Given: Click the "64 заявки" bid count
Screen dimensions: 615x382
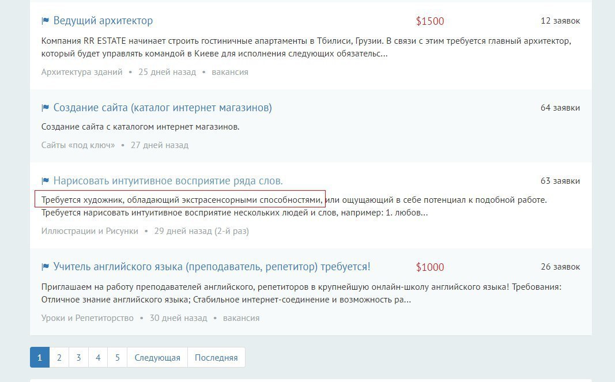Looking at the screenshot, I should [560, 108].
